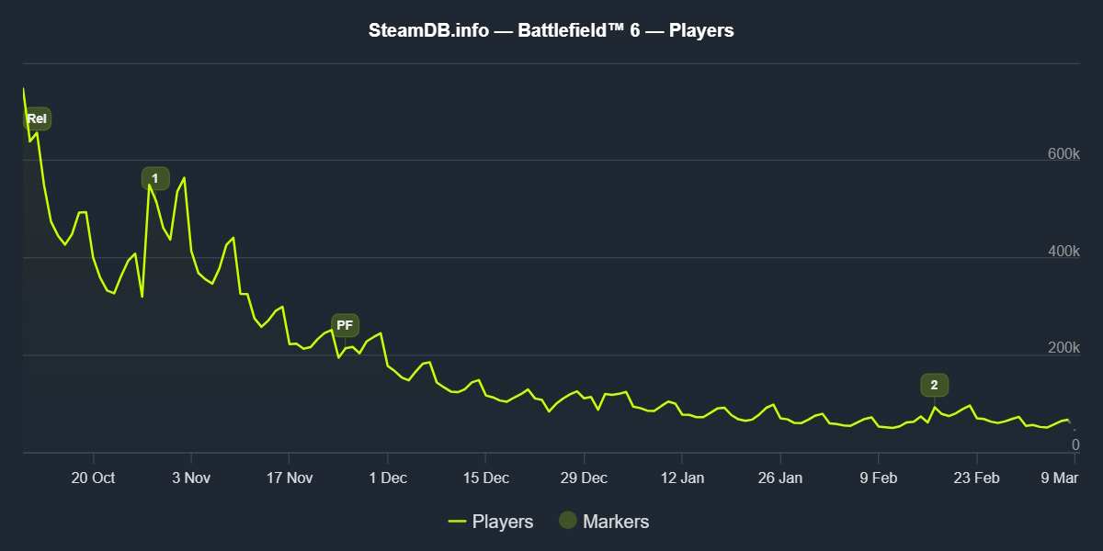
Task: Select marker 2 near late February
Action: 934,385
